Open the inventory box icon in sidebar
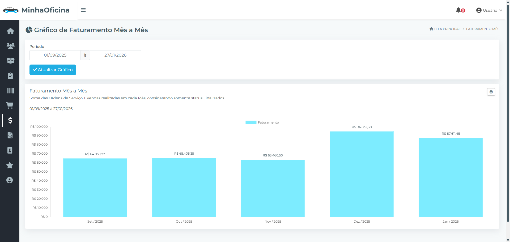The image size is (510, 242). 10,61
